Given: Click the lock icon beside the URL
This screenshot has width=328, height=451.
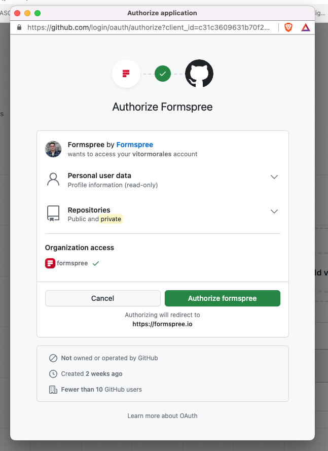Looking at the screenshot, I should (19, 27).
